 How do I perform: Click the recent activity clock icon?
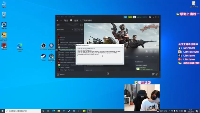tap(79, 30)
